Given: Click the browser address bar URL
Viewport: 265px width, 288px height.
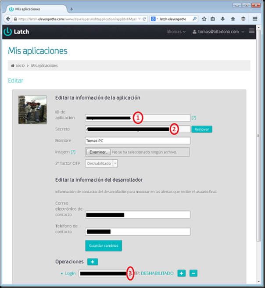Looking at the screenshot, I should [x=77, y=19].
